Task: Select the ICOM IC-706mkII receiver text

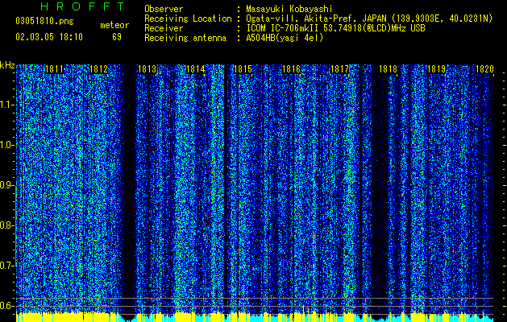Action: tap(335, 28)
